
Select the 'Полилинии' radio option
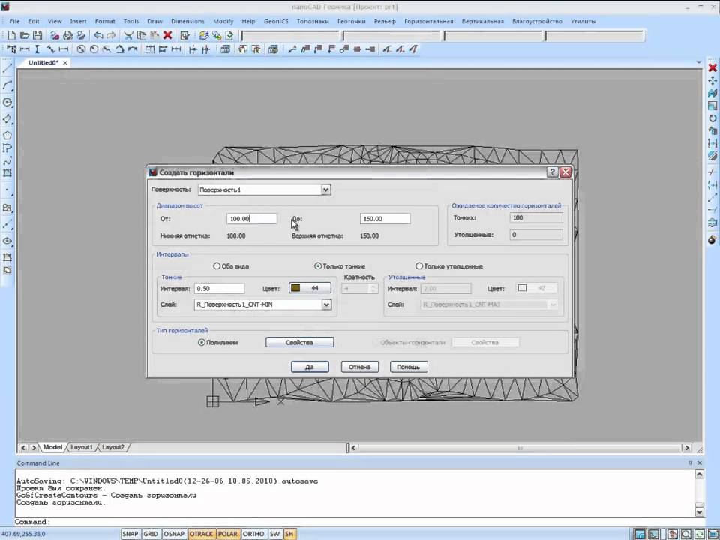tap(201, 342)
